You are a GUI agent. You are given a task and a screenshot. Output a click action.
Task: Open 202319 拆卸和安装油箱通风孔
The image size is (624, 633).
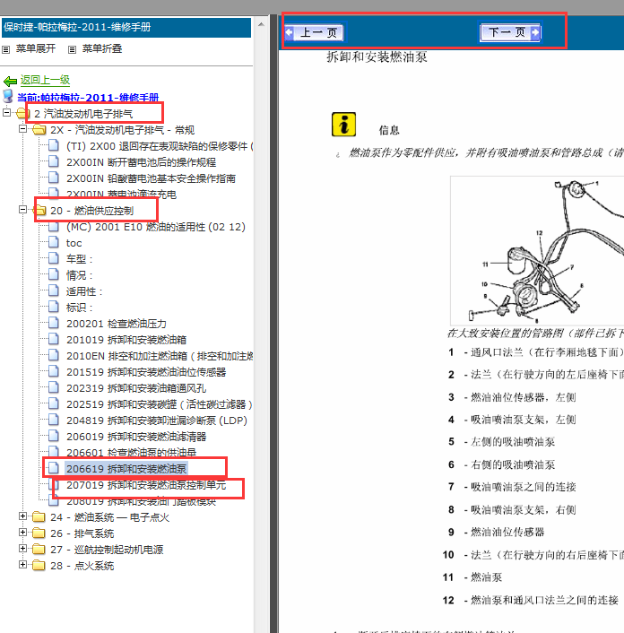point(136,388)
